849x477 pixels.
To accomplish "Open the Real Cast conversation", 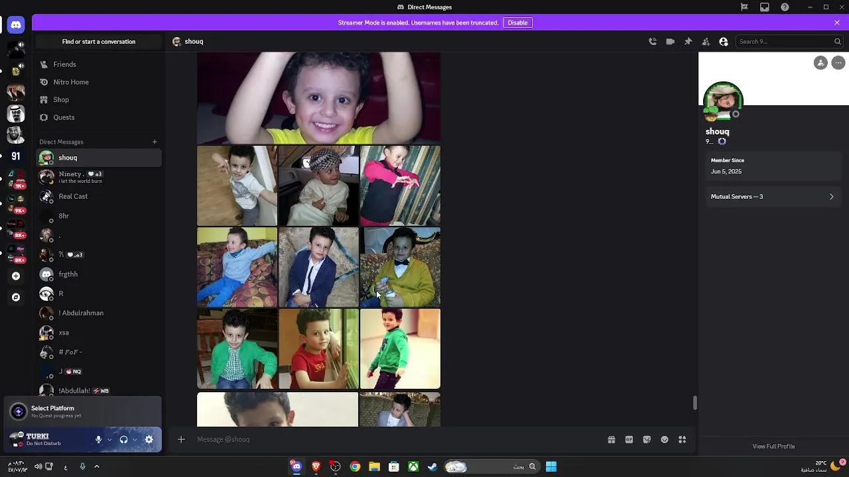I will tap(99, 196).
